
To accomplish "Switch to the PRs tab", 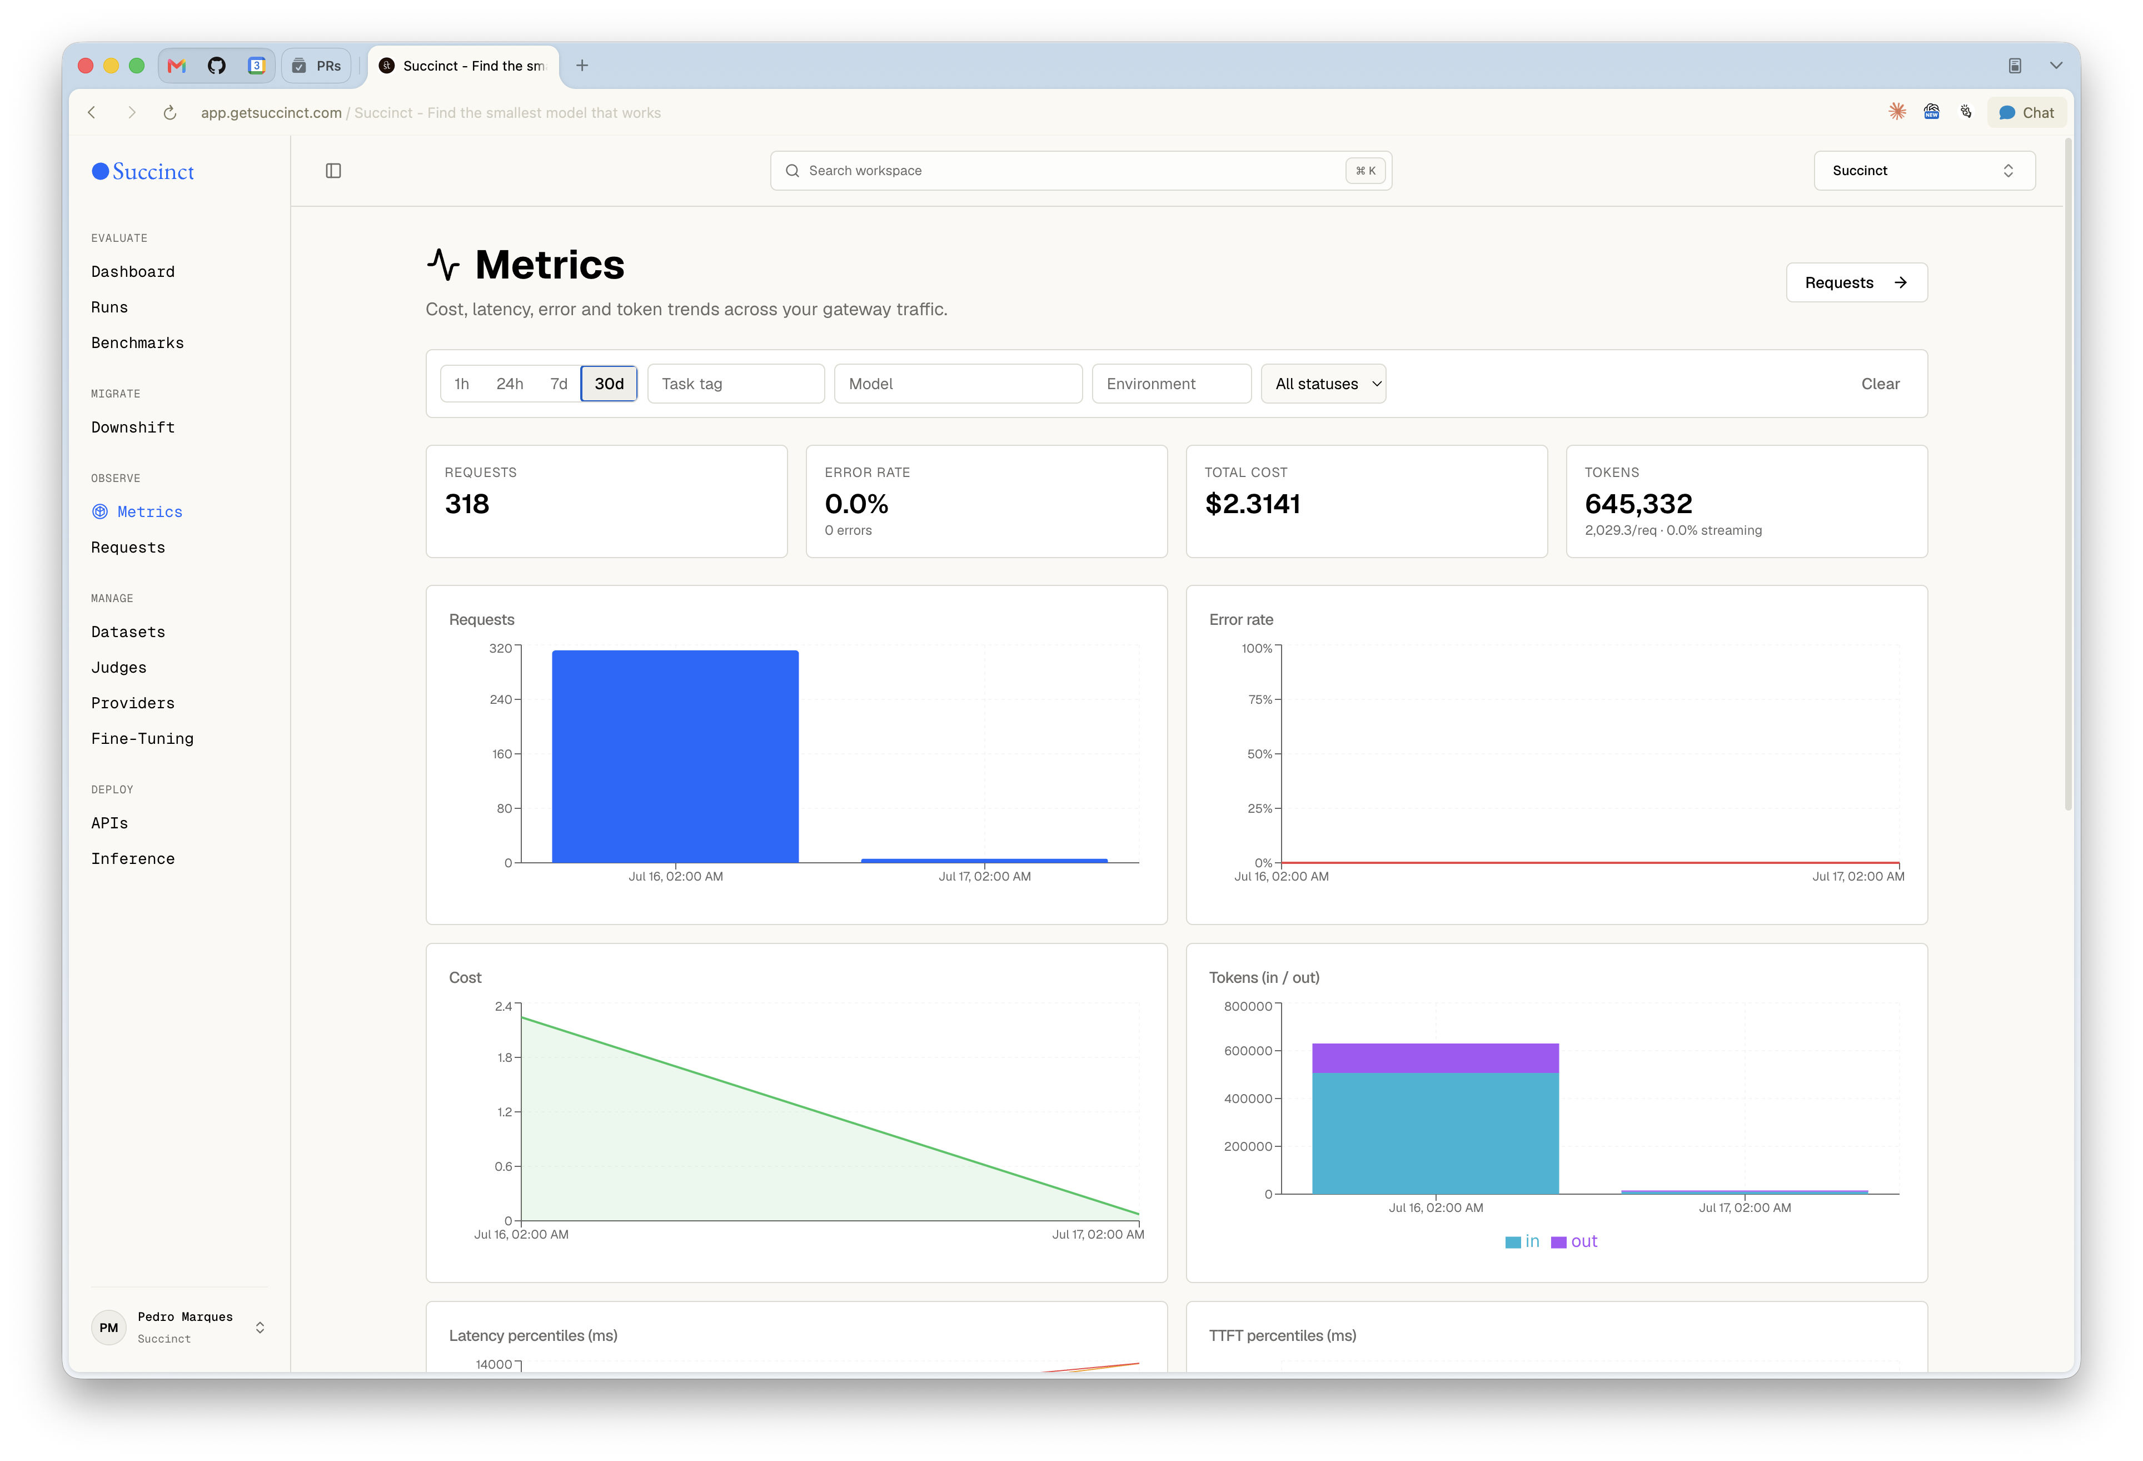I will (x=316, y=66).
